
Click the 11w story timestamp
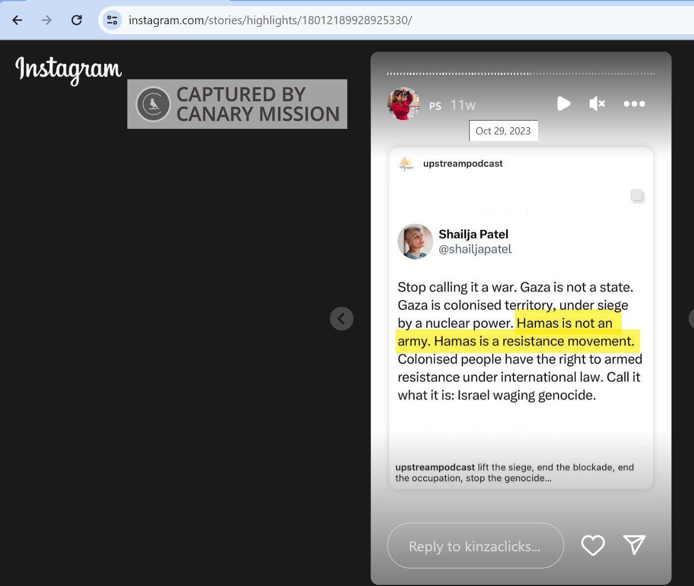coord(462,105)
